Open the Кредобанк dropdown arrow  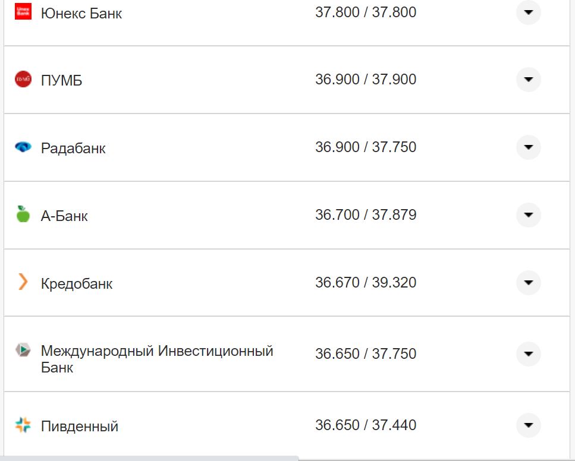[528, 283]
